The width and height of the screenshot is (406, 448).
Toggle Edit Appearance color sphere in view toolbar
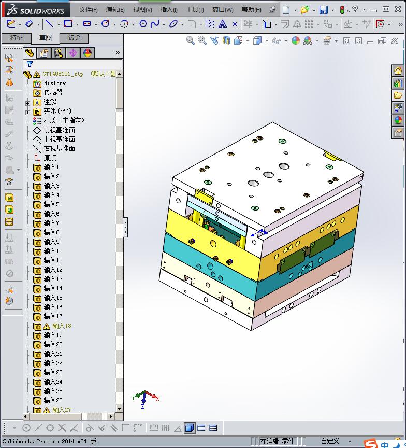tap(296, 40)
